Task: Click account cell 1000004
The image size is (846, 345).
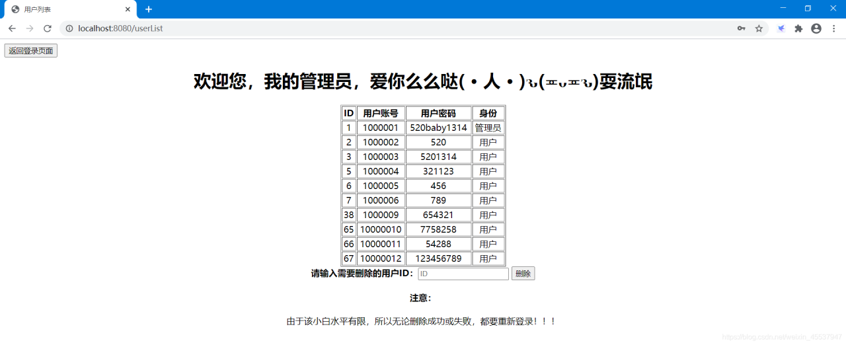Action: click(381, 171)
